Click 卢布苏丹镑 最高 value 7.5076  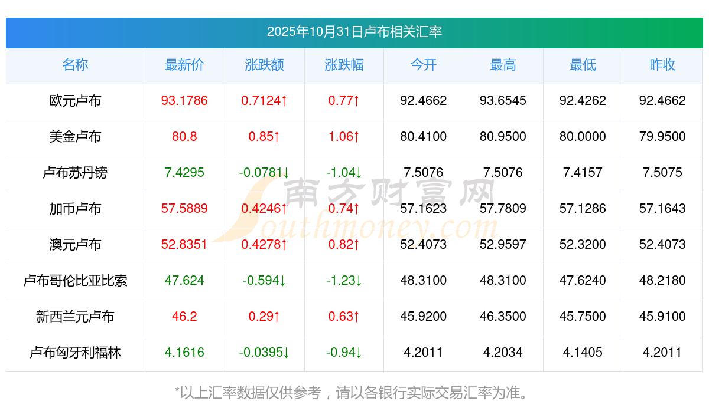pos(503,173)
